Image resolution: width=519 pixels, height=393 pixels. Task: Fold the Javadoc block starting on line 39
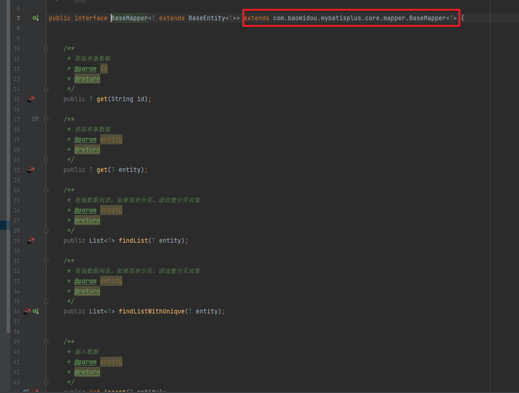pyautogui.click(x=46, y=342)
